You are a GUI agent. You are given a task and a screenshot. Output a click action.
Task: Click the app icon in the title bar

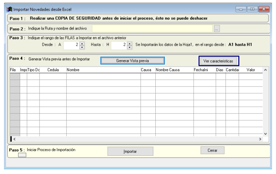click(x=9, y=9)
